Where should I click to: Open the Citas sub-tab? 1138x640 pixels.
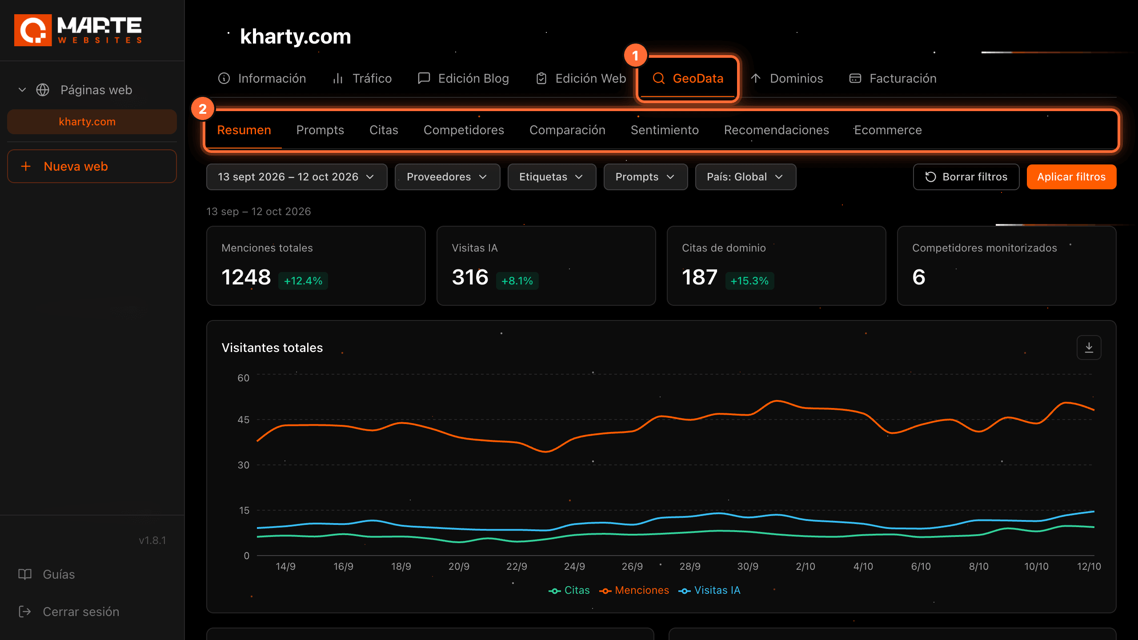384,130
